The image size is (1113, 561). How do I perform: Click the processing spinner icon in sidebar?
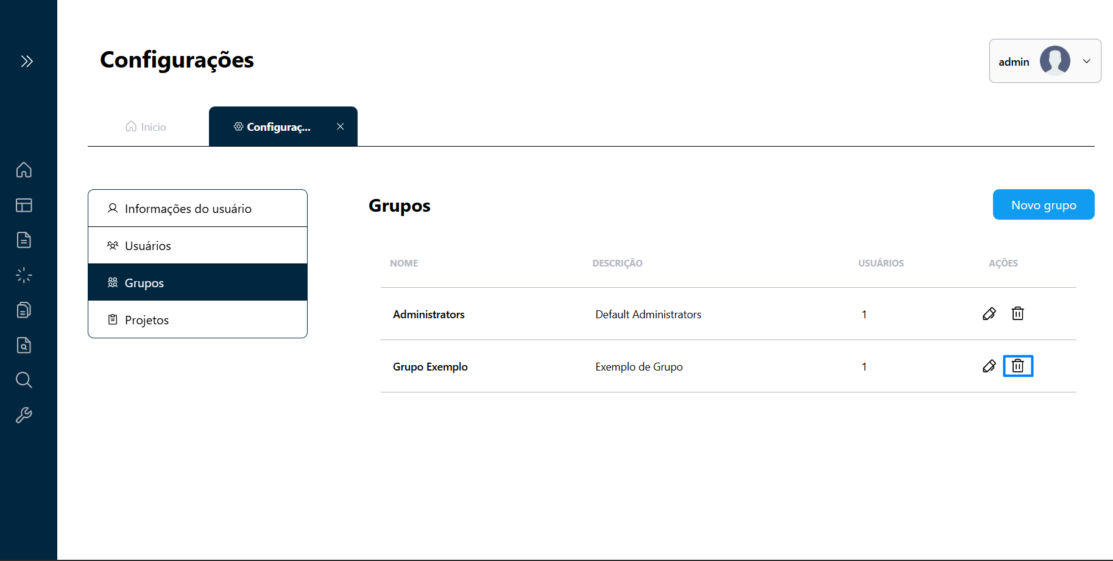pyautogui.click(x=24, y=275)
